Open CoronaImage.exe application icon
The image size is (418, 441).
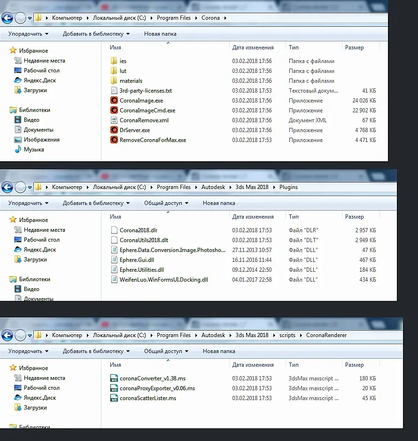pos(114,101)
